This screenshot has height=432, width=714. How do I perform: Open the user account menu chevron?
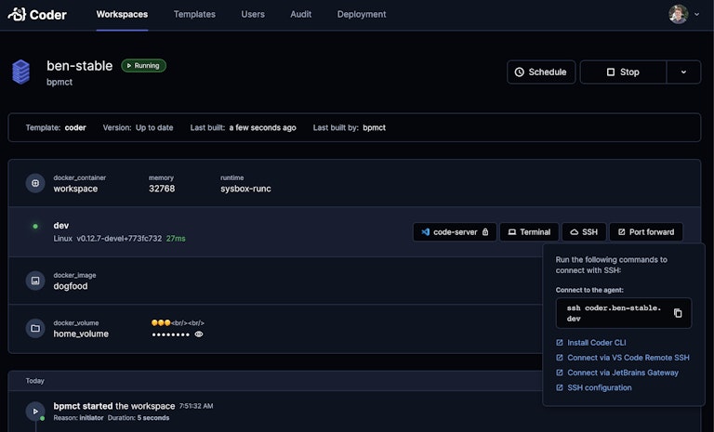coord(697,15)
